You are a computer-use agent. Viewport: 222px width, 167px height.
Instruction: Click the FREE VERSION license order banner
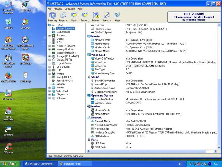click(194, 17)
